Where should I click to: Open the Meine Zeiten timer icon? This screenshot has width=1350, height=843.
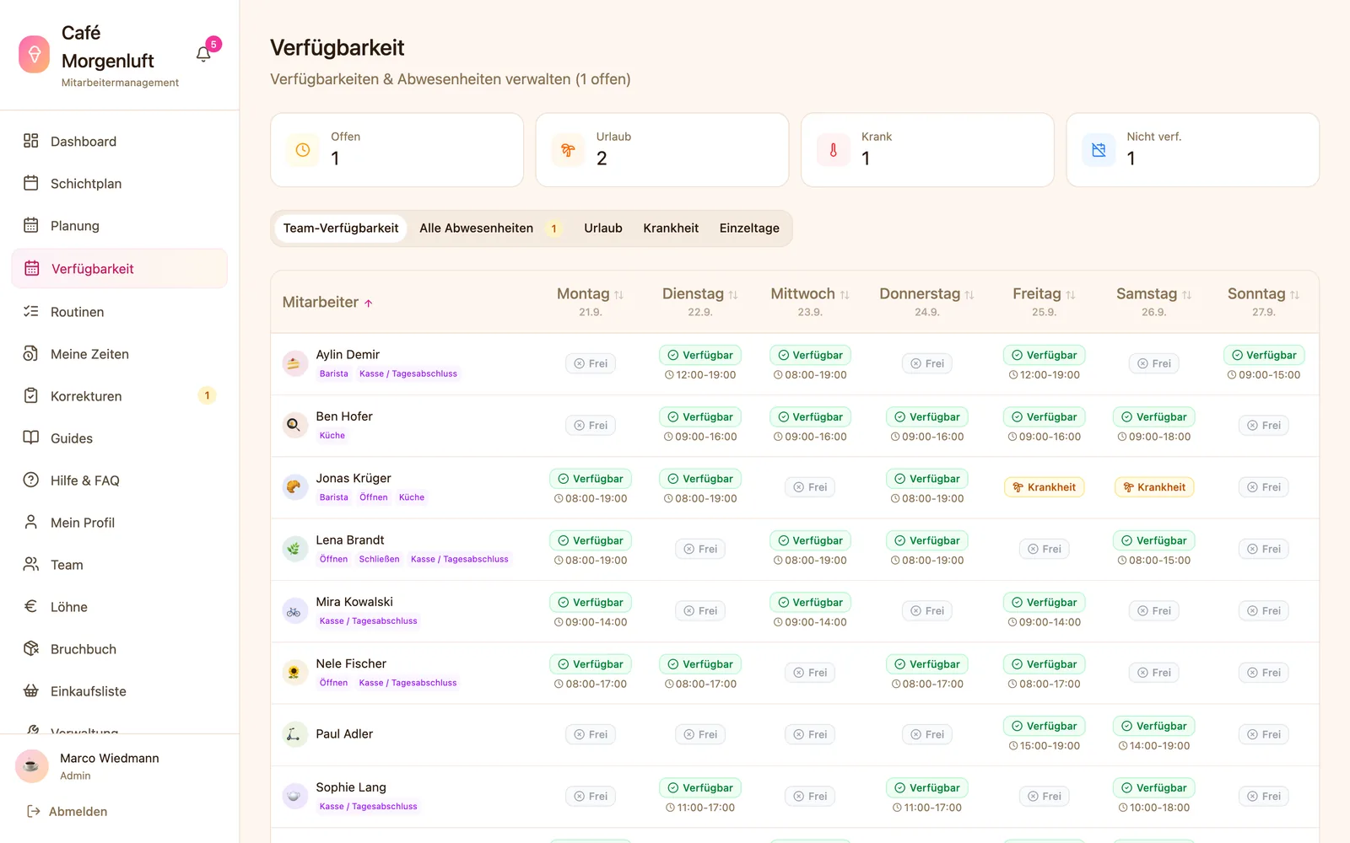tap(31, 353)
